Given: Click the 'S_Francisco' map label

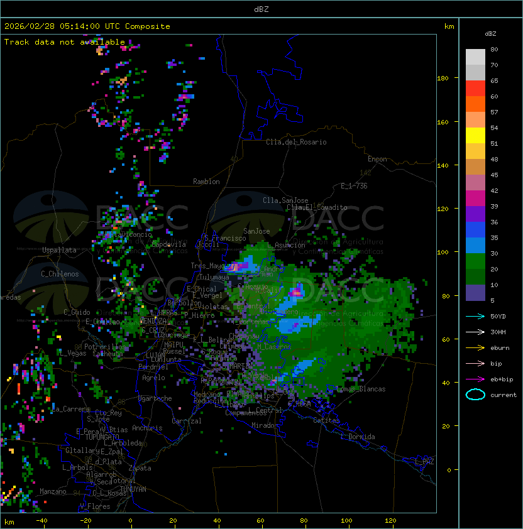Looking at the screenshot, I should point(225,238).
